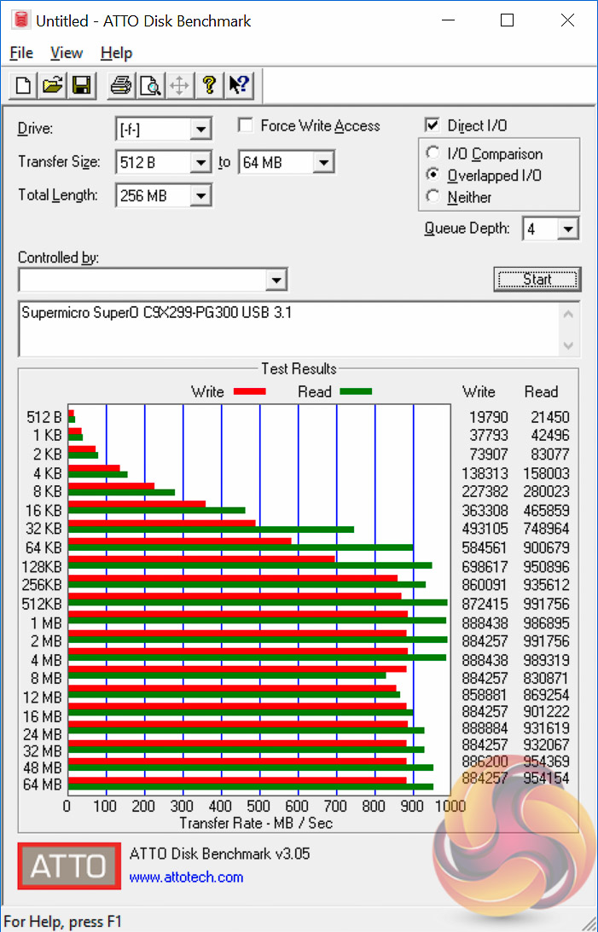598x932 pixels.
Task: Click the red Write legend swatch
Action: pos(250,391)
